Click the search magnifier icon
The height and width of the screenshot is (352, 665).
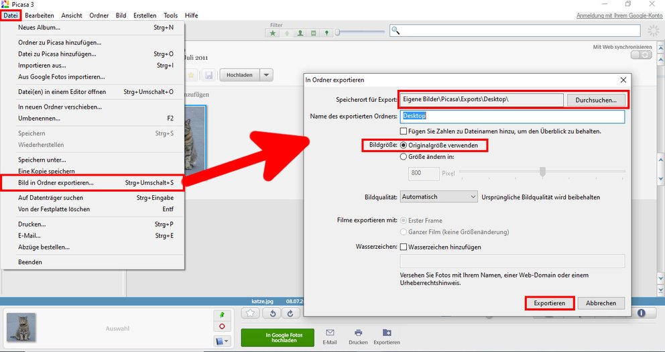click(x=396, y=31)
